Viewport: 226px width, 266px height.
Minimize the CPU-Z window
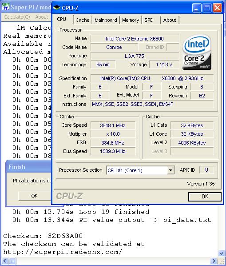tap(197, 8)
